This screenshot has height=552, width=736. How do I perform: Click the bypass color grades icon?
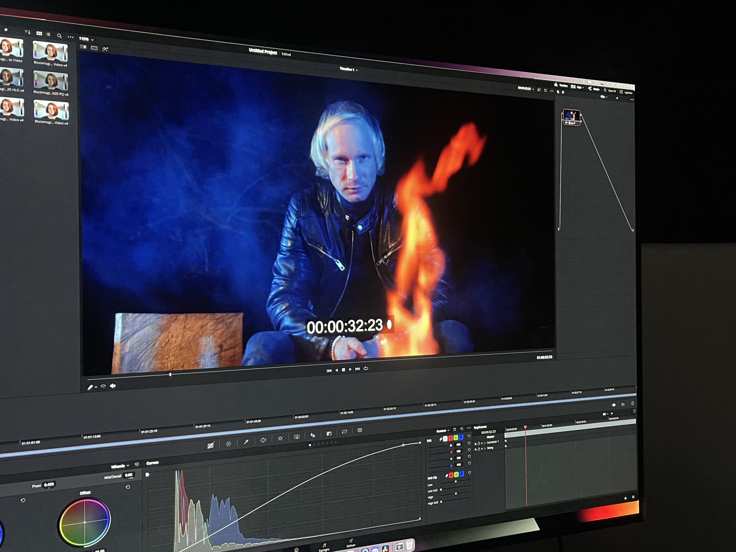[539, 89]
